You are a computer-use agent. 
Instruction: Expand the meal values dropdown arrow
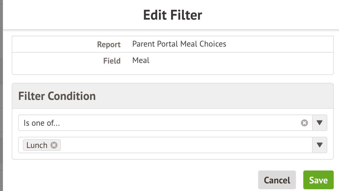click(x=320, y=145)
